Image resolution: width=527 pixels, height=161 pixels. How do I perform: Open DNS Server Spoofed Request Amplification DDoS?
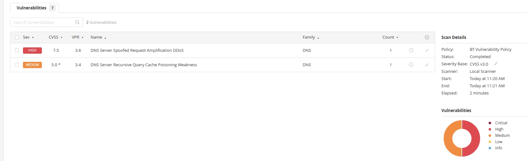point(137,50)
